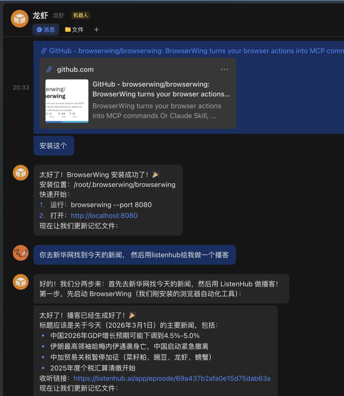This screenshot has height=396, width=344.
Task: Click the 龙虾 chat name in header
Action: pyautogui.click(x=40, y=15)
